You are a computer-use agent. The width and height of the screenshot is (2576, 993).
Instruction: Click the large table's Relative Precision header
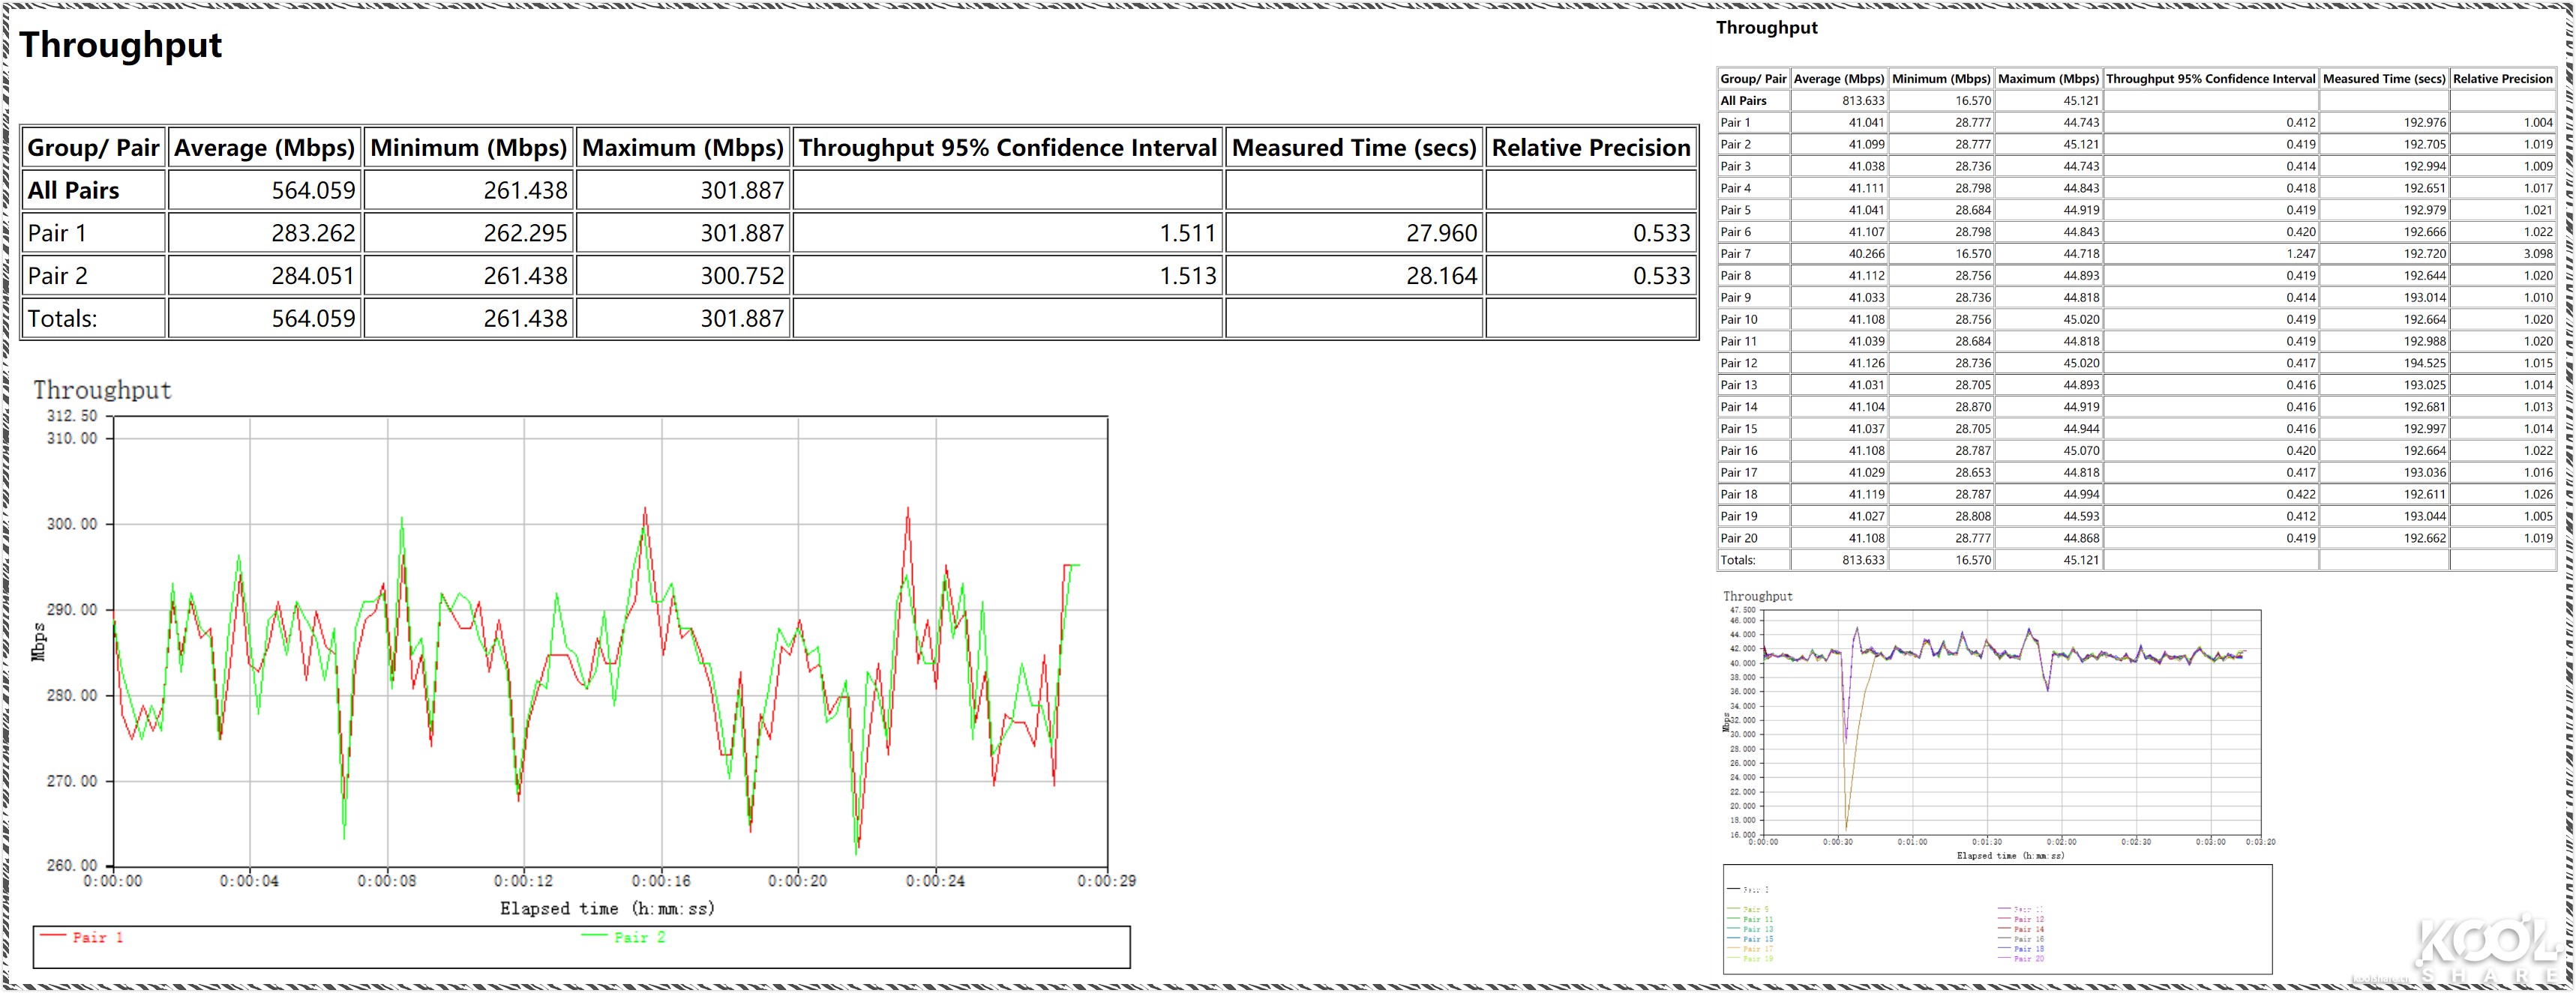coord(1590,148)
